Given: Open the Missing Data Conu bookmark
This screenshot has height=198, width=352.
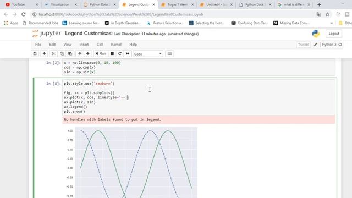Looking at the screenshot, I should (x=291, y=23).
